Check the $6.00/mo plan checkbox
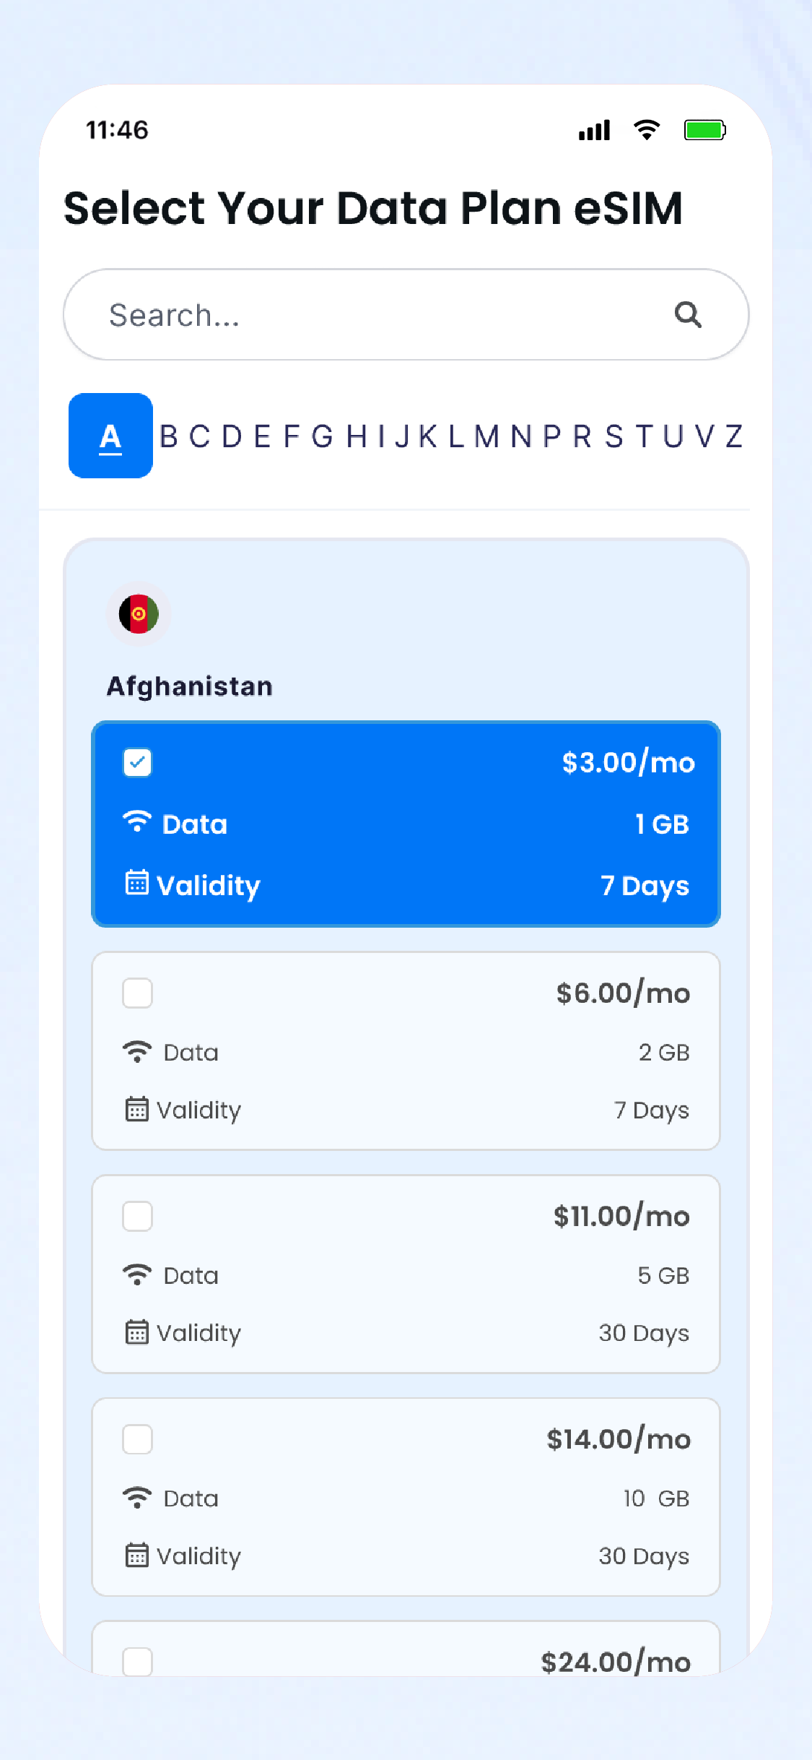Image resolution: width=812 pixels, height=1760 pixels. click(137, 993)
